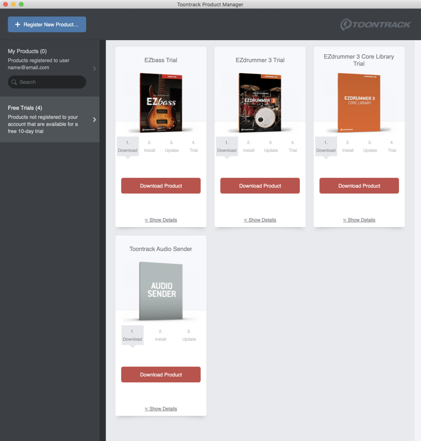The image size is (421, 441).
Task: Download the EZbass Trial product
Action: click(161, 186)
